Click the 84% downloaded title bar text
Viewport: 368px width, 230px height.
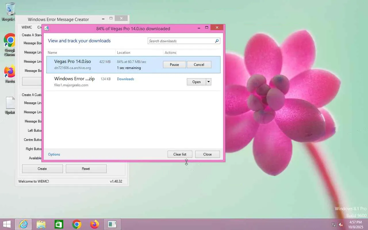[x=133, y=29]
